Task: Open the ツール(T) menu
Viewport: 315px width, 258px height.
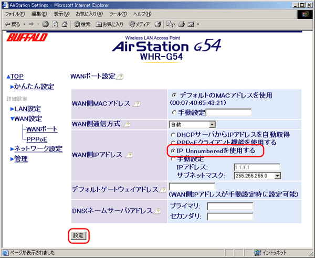Action: pyautogui.click(x=118, y=14)
